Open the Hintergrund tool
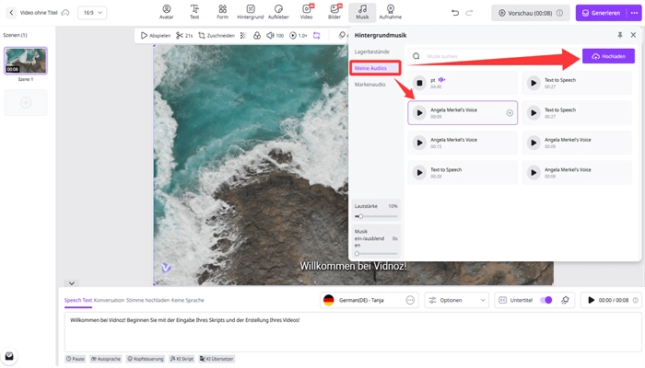Viewport: 645px width, 368px height. coord(250,12)
